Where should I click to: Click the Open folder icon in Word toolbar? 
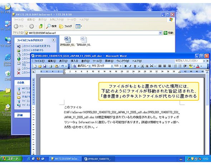(x=40, y=66)
